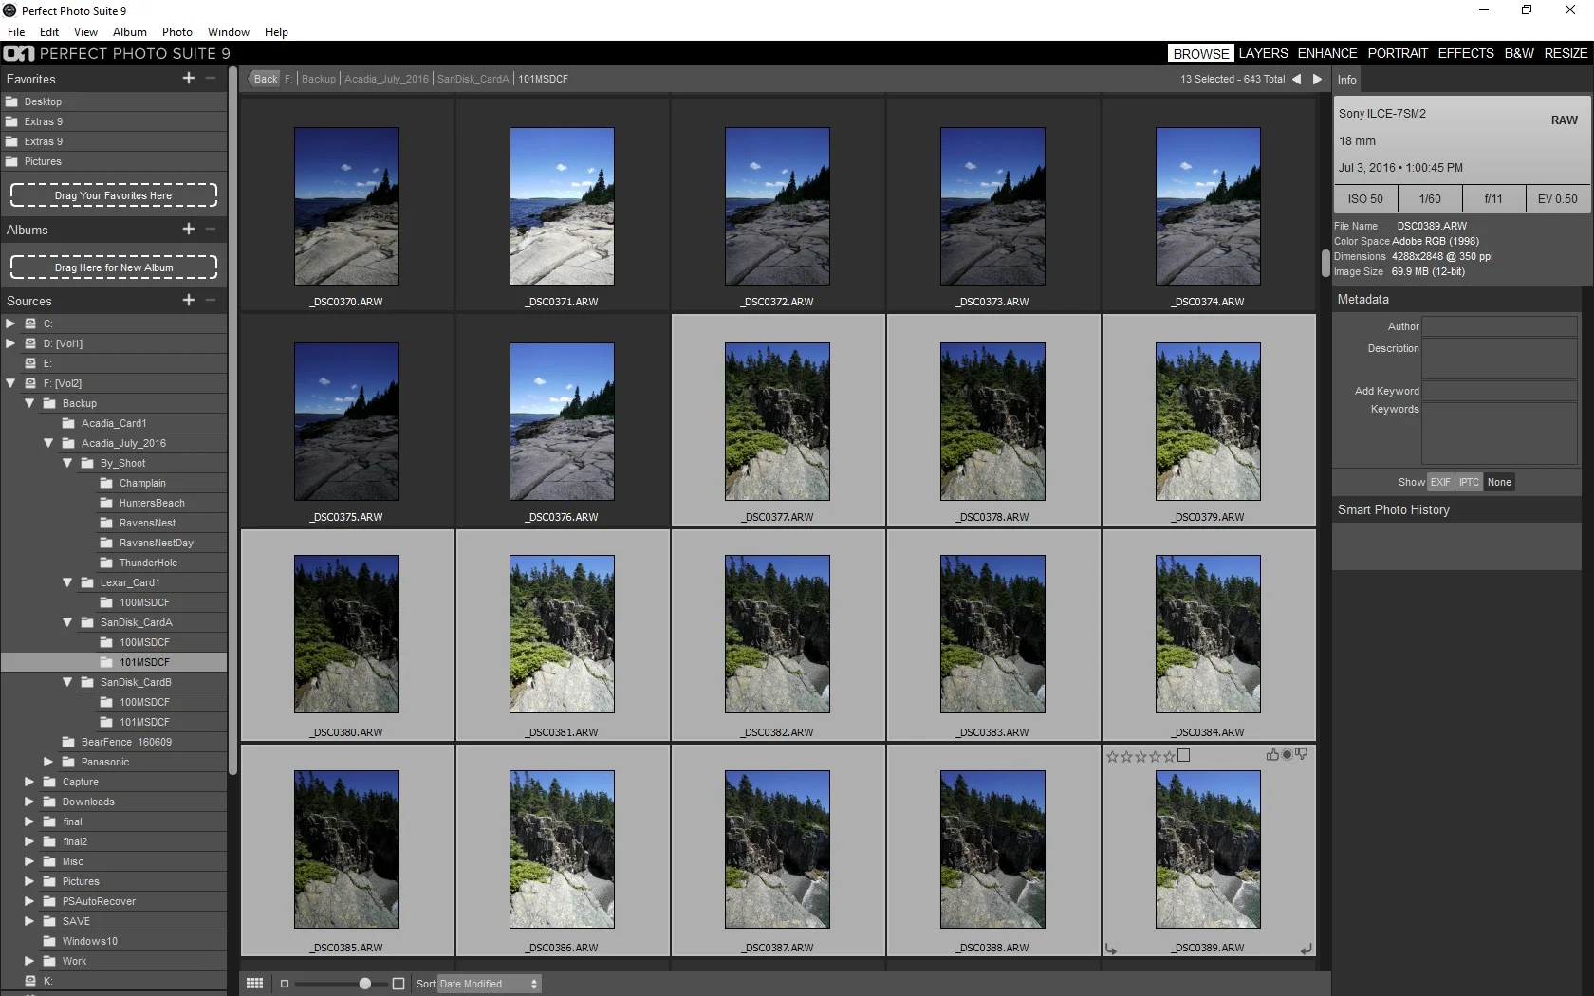Viewport: 1594px width, 996px height.
Task: Collapse the F: [Vol2] drive
Action: click(x=10, y=383)
